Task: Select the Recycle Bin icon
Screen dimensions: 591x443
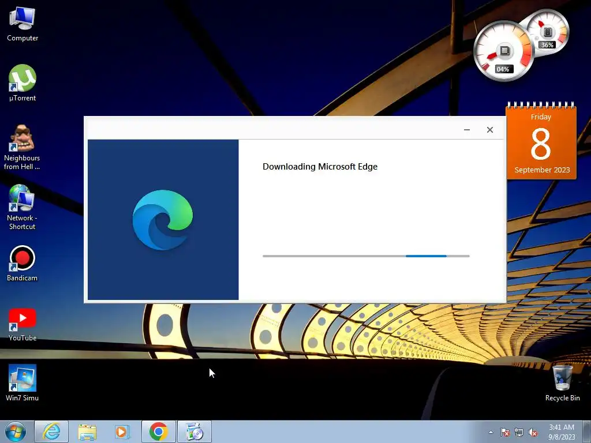Action: (562, 383)
